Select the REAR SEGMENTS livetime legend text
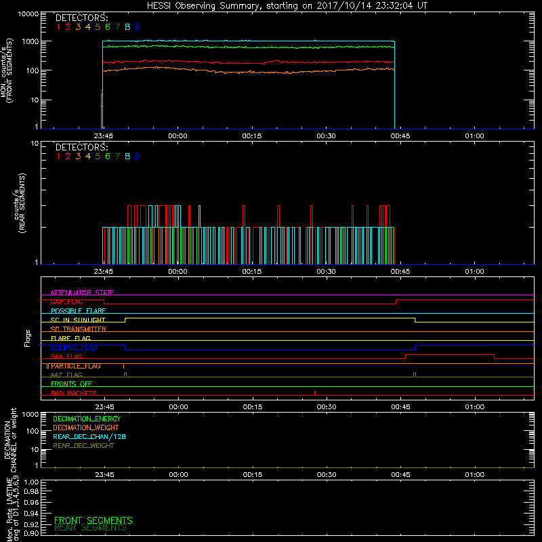Viewport: 542px width, 542px height. tap(90, 528)
